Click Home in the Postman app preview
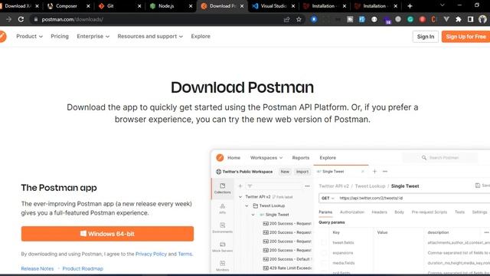 [x=234, y=158]
